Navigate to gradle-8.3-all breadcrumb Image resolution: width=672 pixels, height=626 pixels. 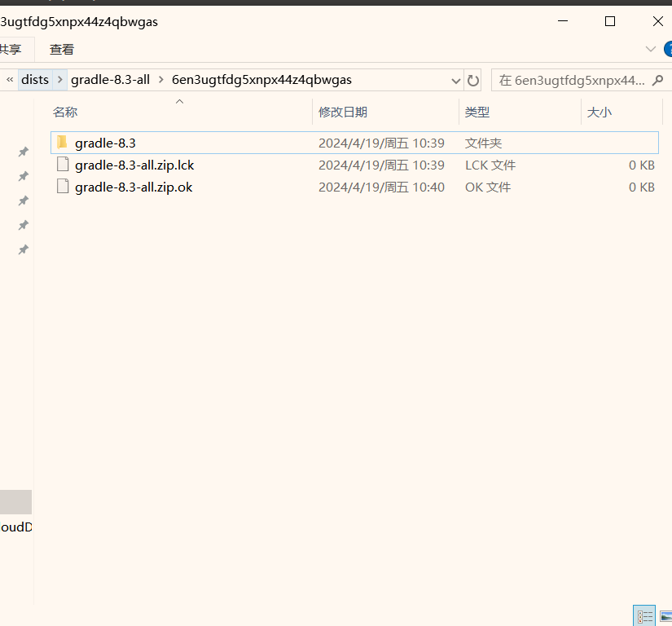[111, 80]
